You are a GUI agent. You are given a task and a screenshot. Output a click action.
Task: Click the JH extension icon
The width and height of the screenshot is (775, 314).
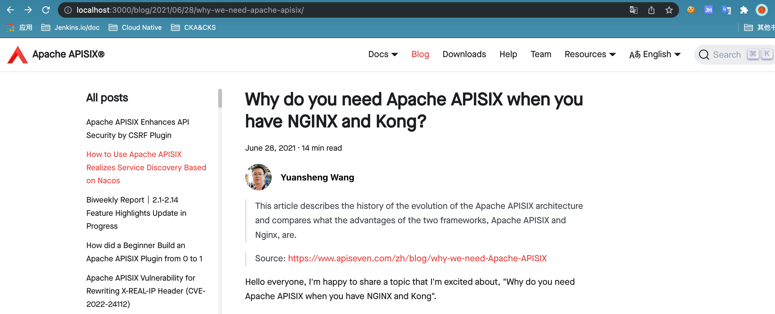click(709, 10)
